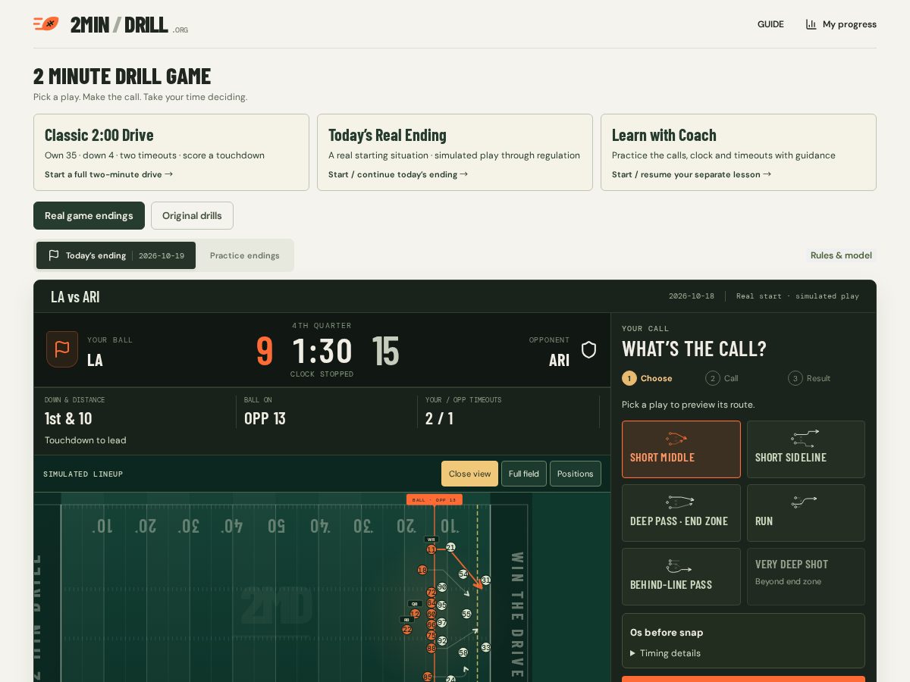This screenshot has width=910, height=682.
Task: Go to step 3 Result
Action: click(x=809, y=378)
